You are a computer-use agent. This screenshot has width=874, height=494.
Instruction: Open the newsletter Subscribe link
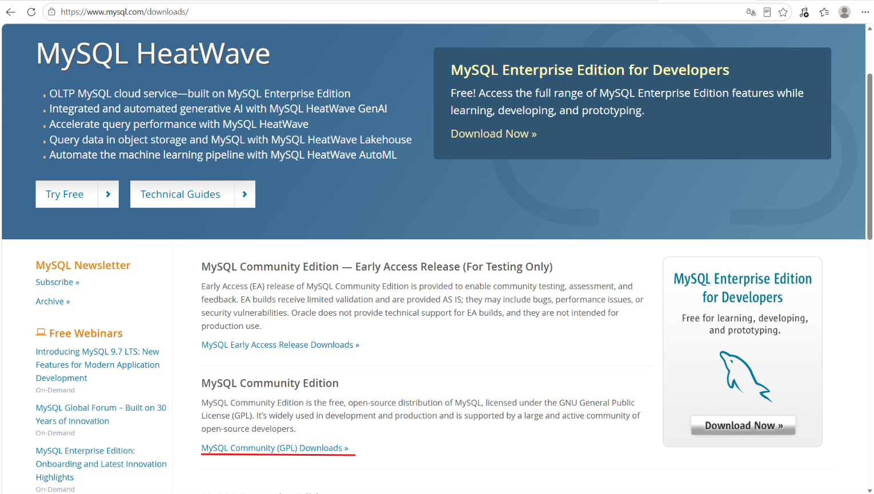tap(57, 282)
